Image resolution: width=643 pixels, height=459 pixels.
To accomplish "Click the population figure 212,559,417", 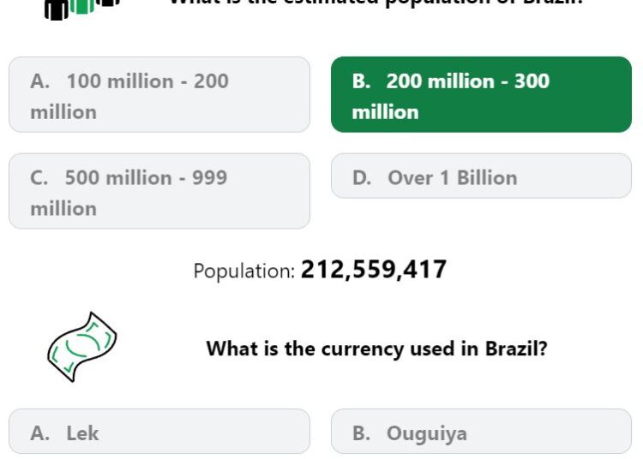I will pyautogui.click(x=374, y=270).
